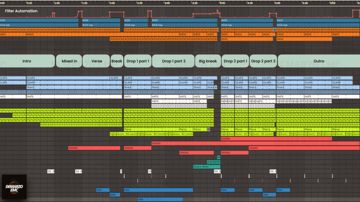Image resolution: width=360 pixels, height=202 pixels.
Task: Select the Verse section label
Action: [96, 61]
